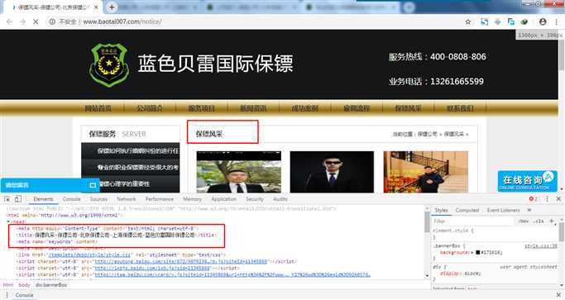Select the title element line in DOM tree
Screen dimensions: 565x300
click(116, 235)
